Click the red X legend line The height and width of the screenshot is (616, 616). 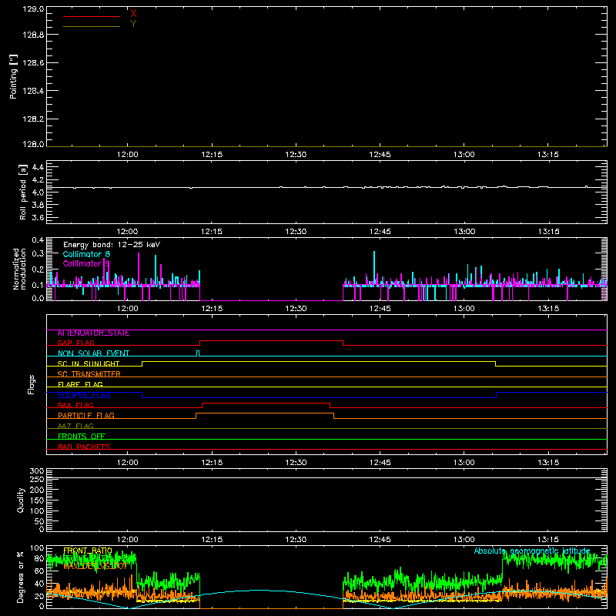tap(92, 16)
